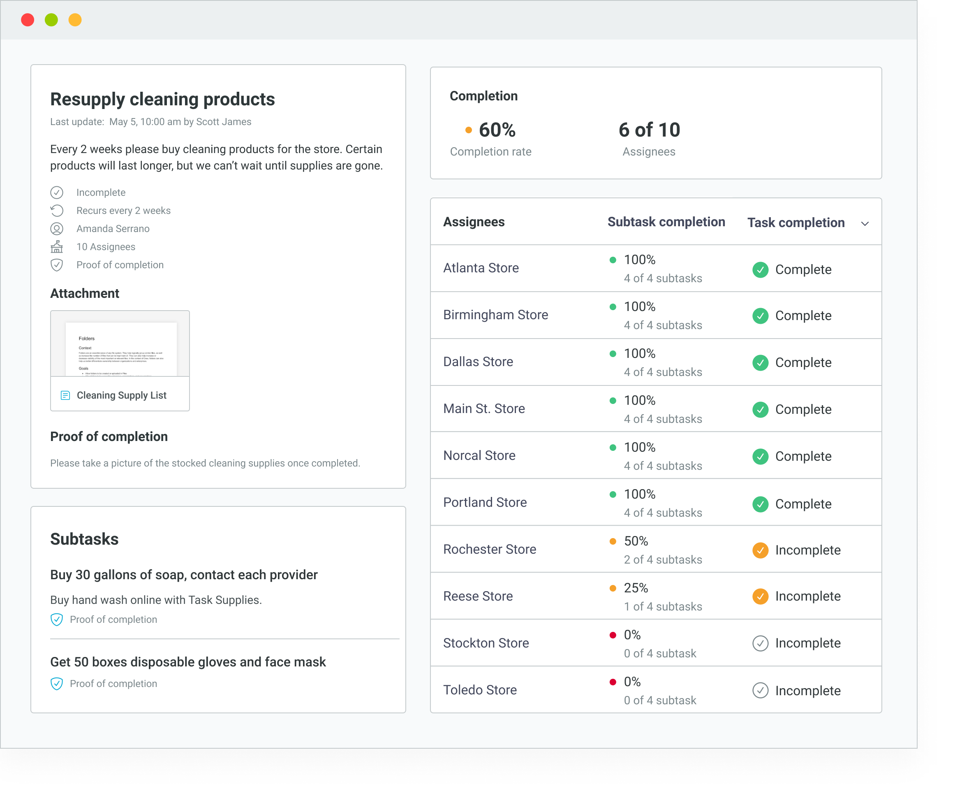The width and height of the screenshot is (962, 803).
Task: Open the Reese Store row
Action: click(x=478, y=596)
